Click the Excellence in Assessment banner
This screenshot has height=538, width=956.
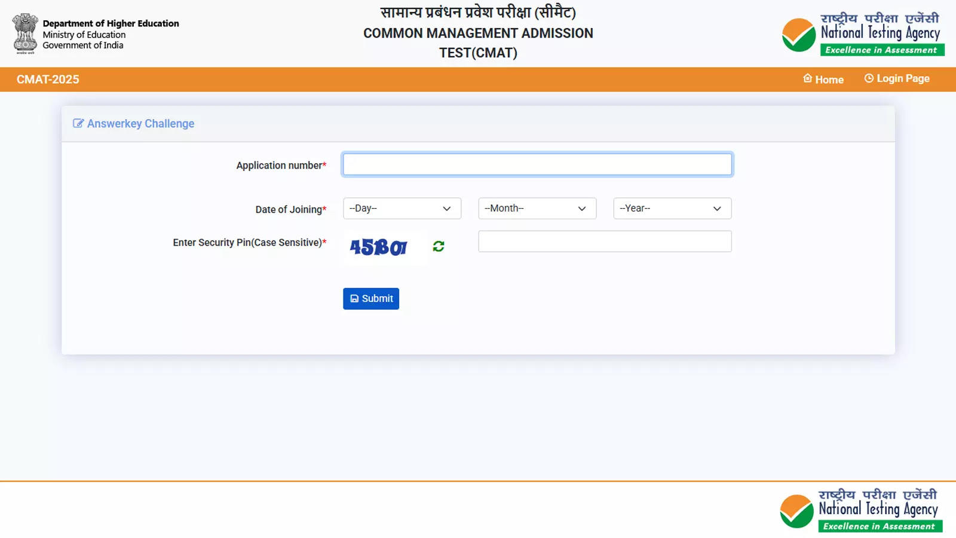[881, 50]
